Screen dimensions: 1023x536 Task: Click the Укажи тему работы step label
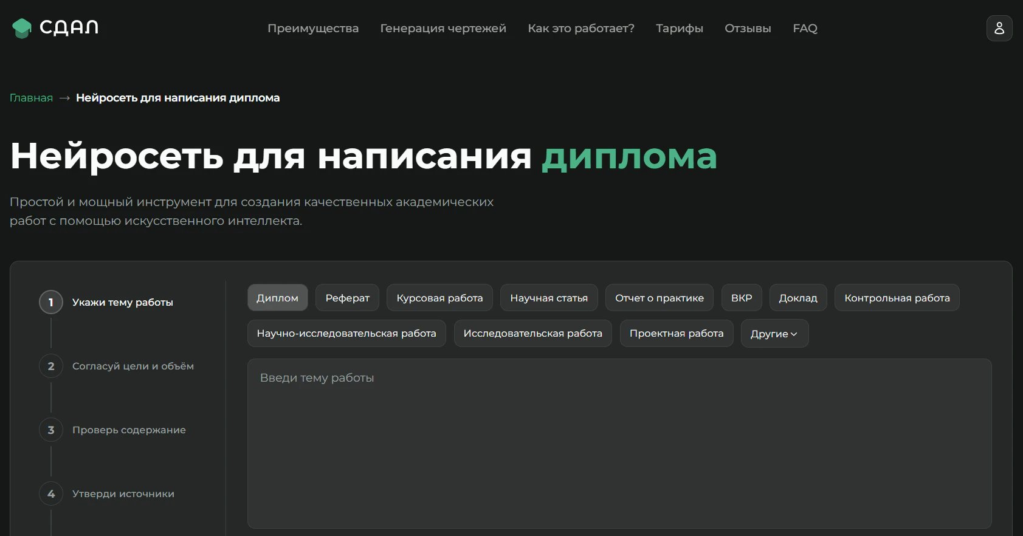(123, 302)
